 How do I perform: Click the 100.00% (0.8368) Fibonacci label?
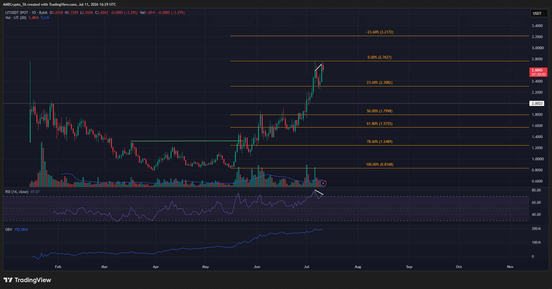coord(380,164)
